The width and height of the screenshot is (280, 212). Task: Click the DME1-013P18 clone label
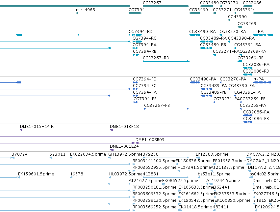(124, 127)
